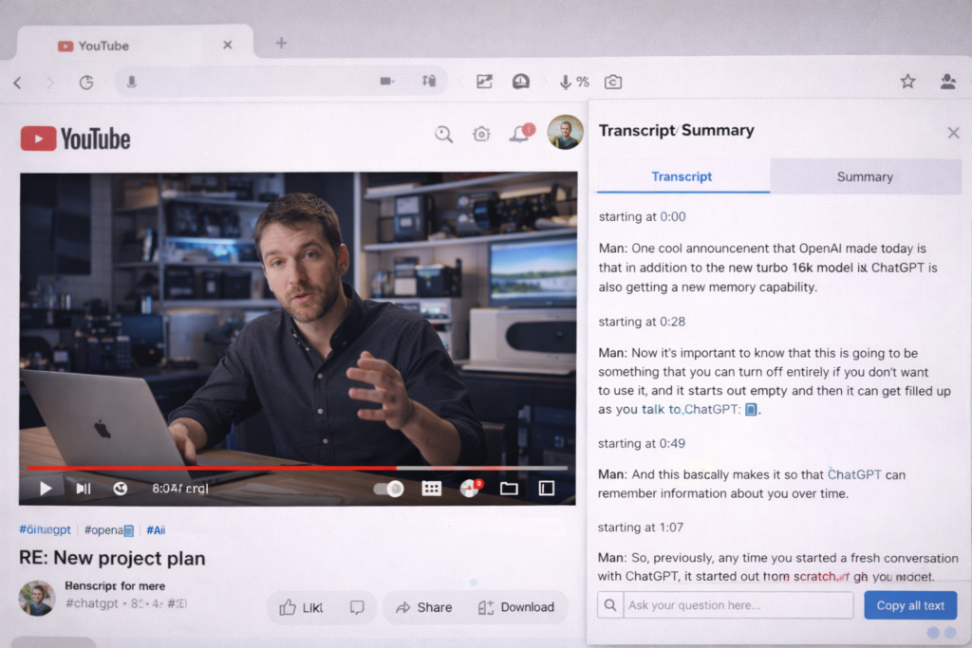Click the Copy all text button

coord(910,604)
